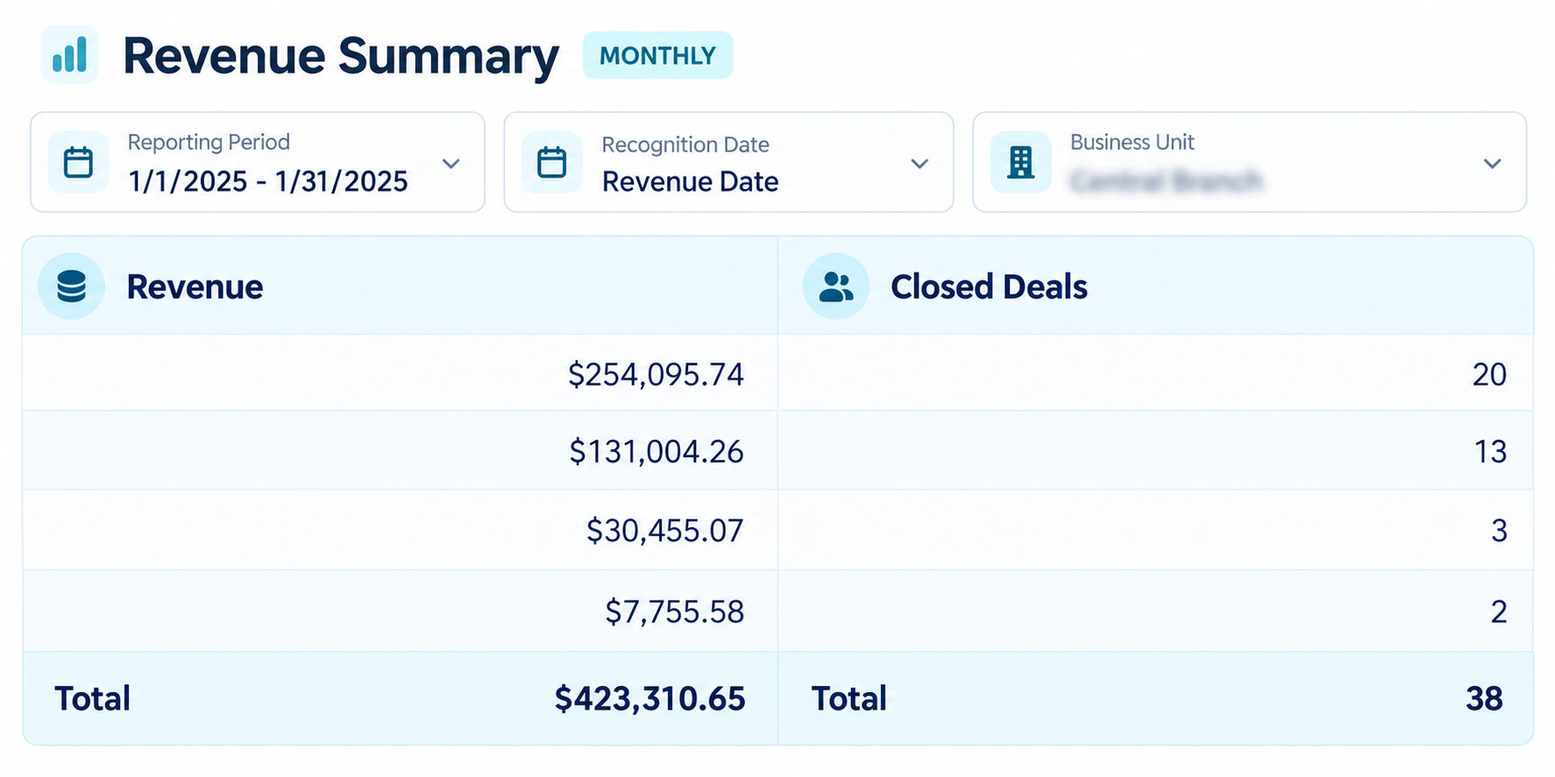This screenshot has height=777, width=1555.
Task: Select the blurred Business Unit value
Action: click(1167, 181)
